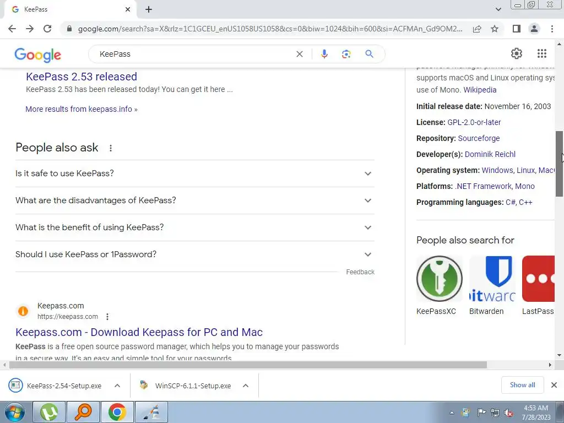Viewport: 564px width, 423px height.
Task: Clear the Google search box
Action: click(299, 54)
